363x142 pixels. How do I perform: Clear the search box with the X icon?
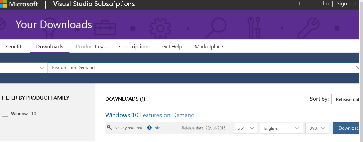tap(357, 68)
